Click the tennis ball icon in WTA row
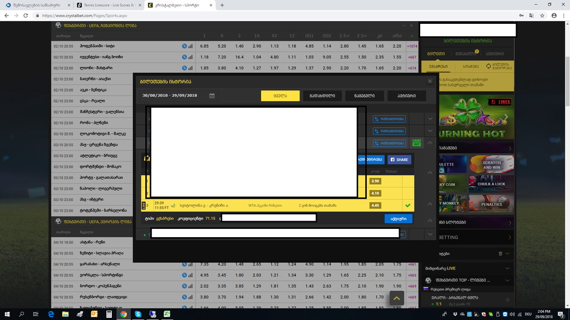570x320 pixels. tap(173, 206)
